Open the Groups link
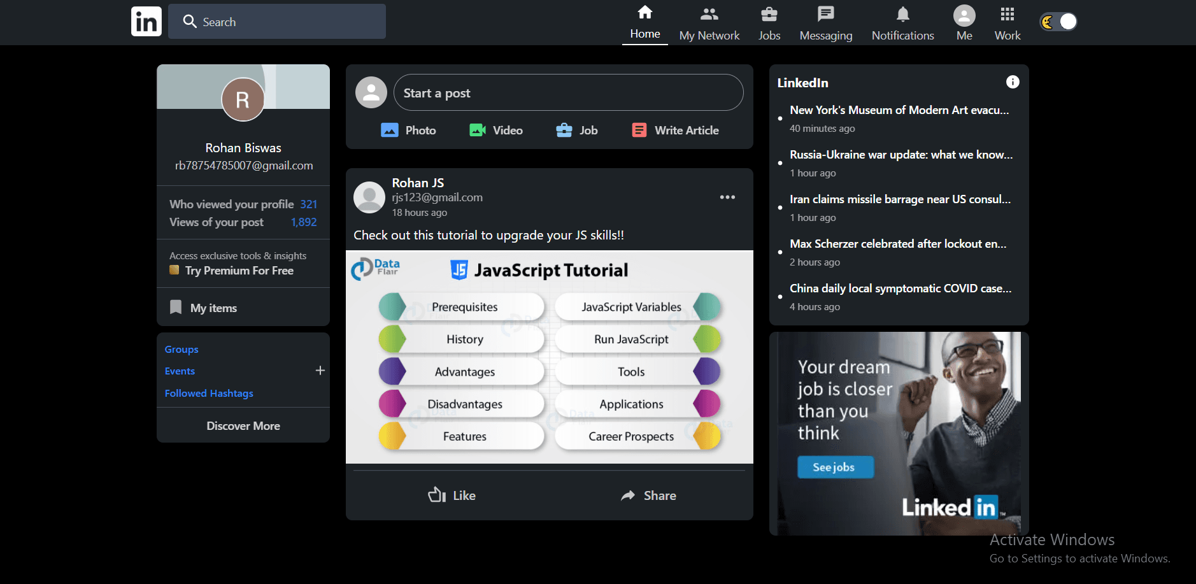 pos(182,350)
